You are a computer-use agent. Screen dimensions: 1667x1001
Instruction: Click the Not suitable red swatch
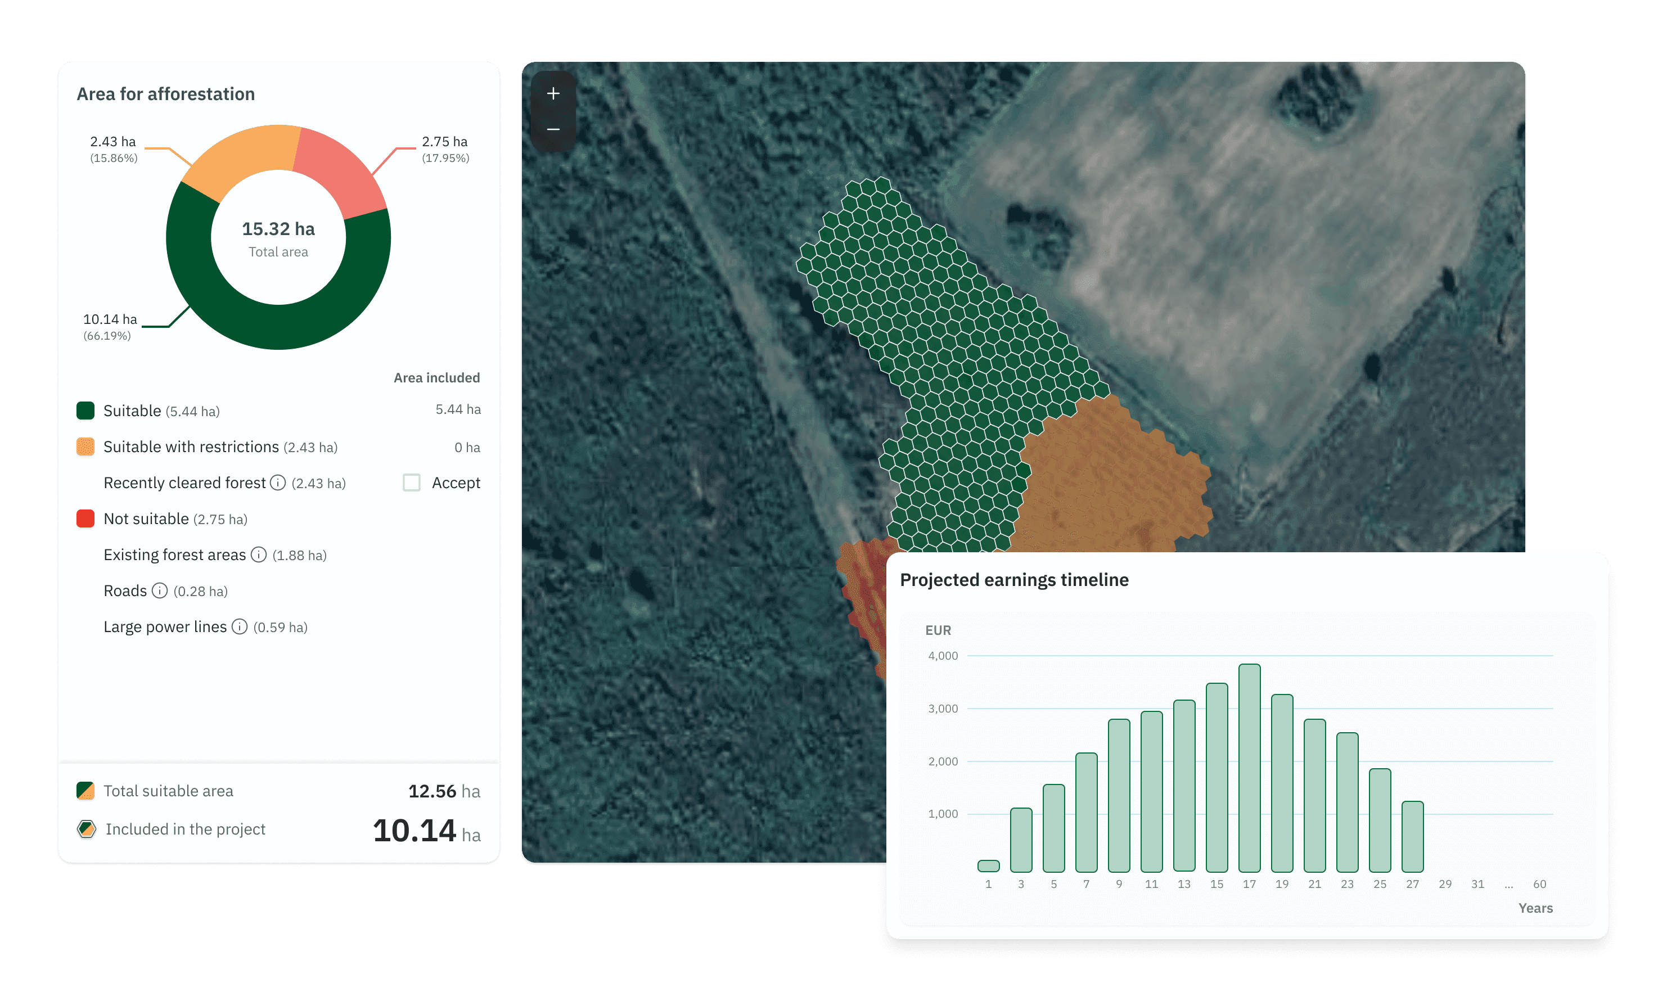pos(85,518)
